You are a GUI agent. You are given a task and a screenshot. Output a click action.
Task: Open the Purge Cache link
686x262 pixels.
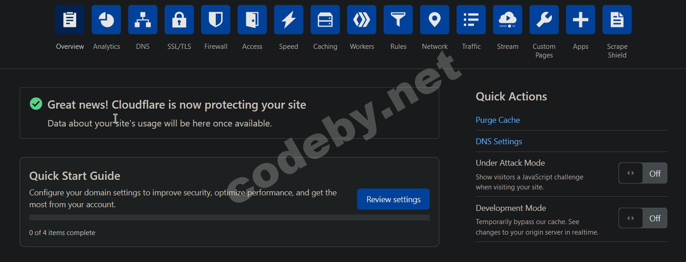[x=498, y=120]
